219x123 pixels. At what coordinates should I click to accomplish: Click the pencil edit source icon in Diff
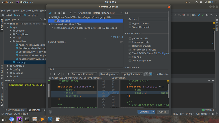pos(59,74)
